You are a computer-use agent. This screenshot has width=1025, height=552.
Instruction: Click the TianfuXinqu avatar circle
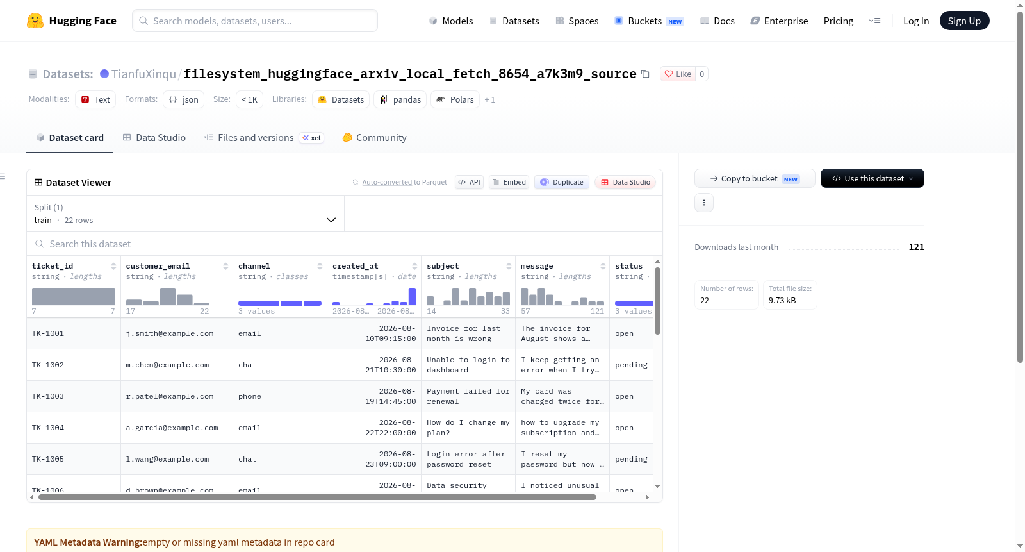pyautogui.click(x=104, y=74)
